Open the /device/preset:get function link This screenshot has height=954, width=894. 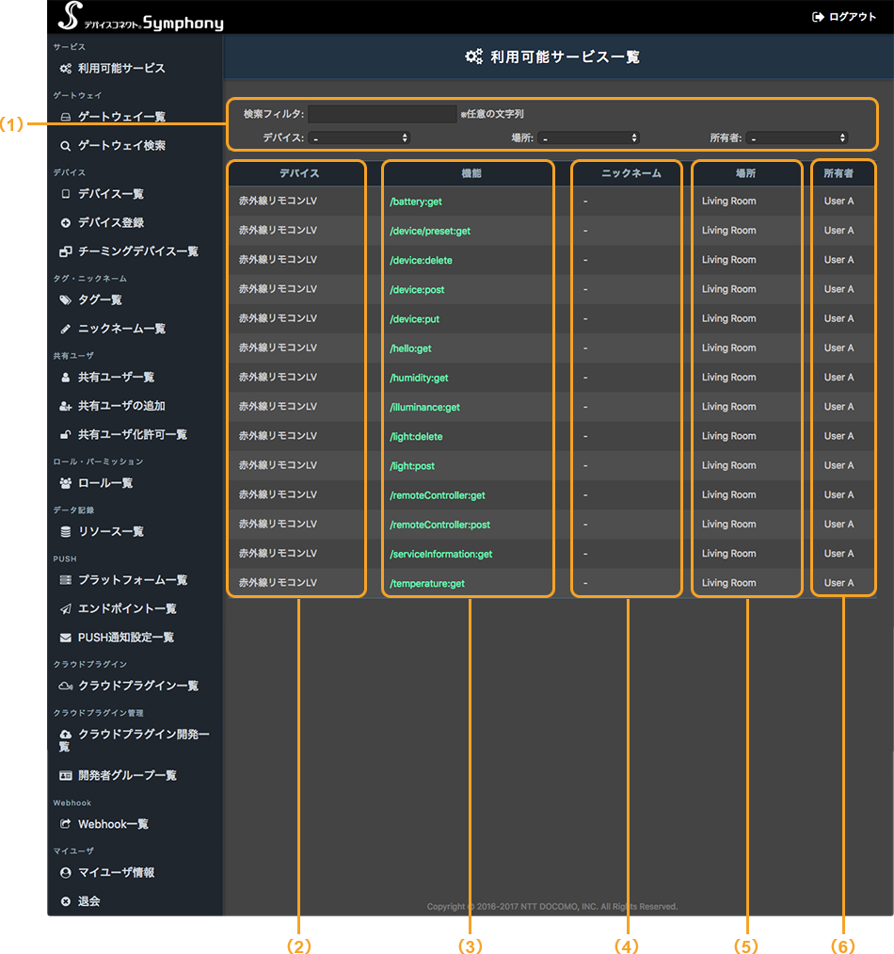click(x=430, y=231)
